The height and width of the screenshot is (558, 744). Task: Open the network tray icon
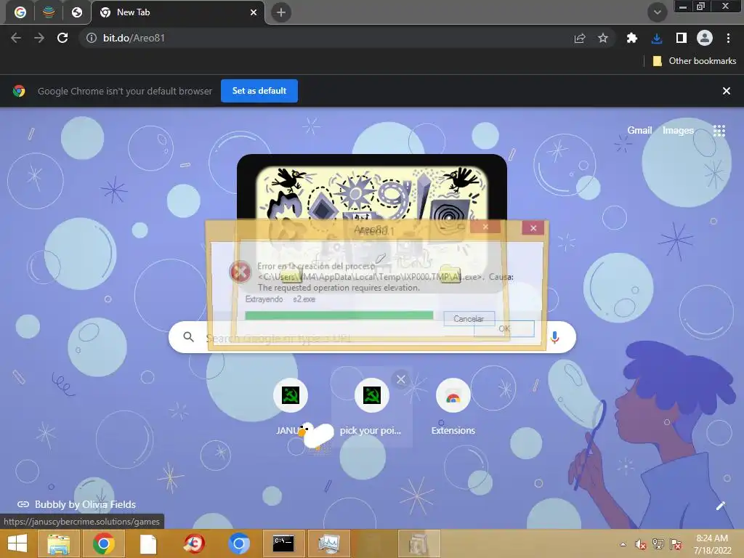[x=658, y=544]
